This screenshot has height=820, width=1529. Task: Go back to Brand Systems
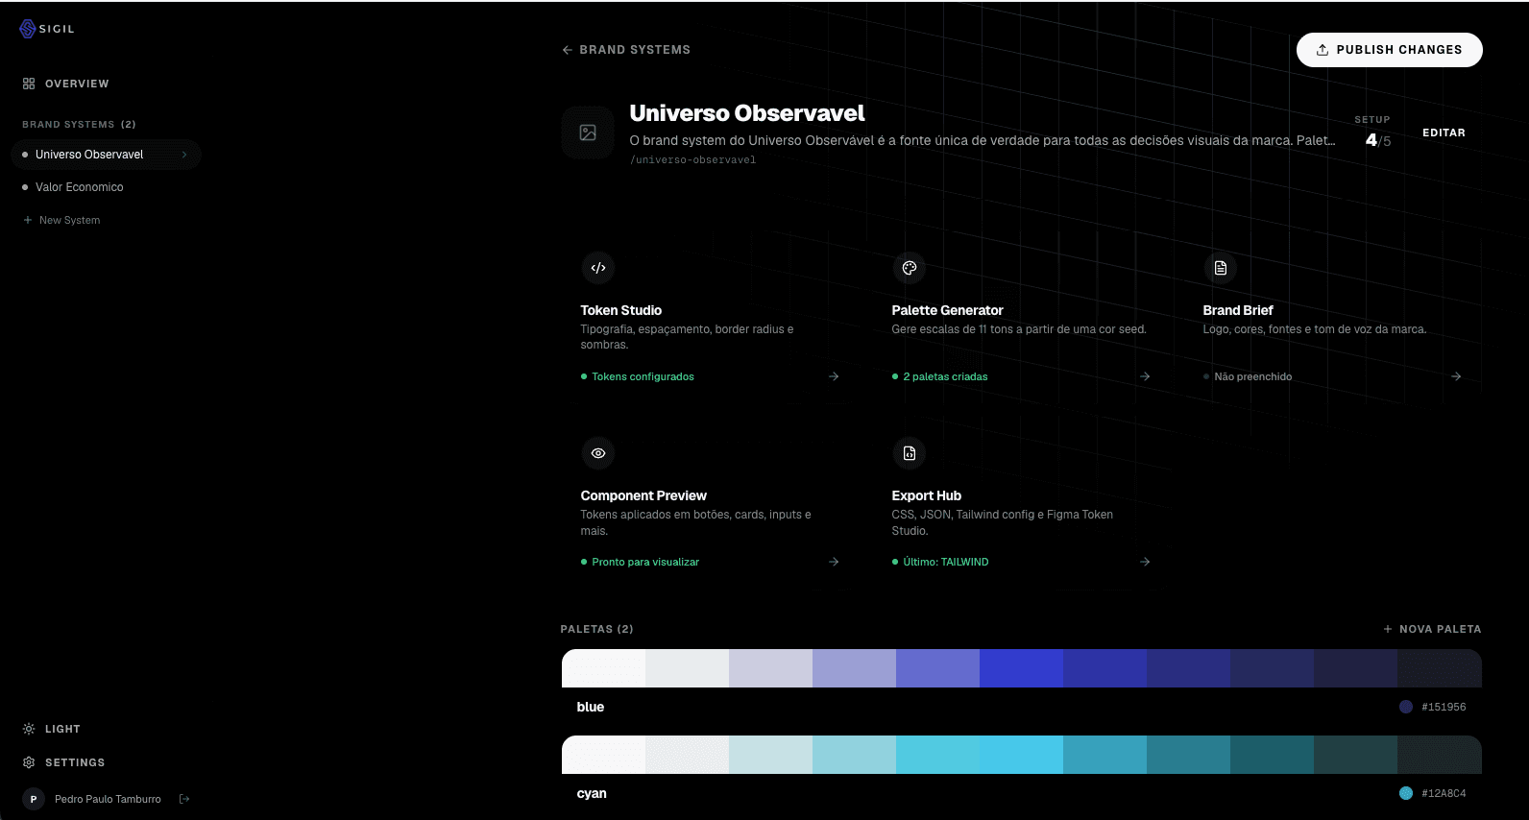tap(626, 50)
